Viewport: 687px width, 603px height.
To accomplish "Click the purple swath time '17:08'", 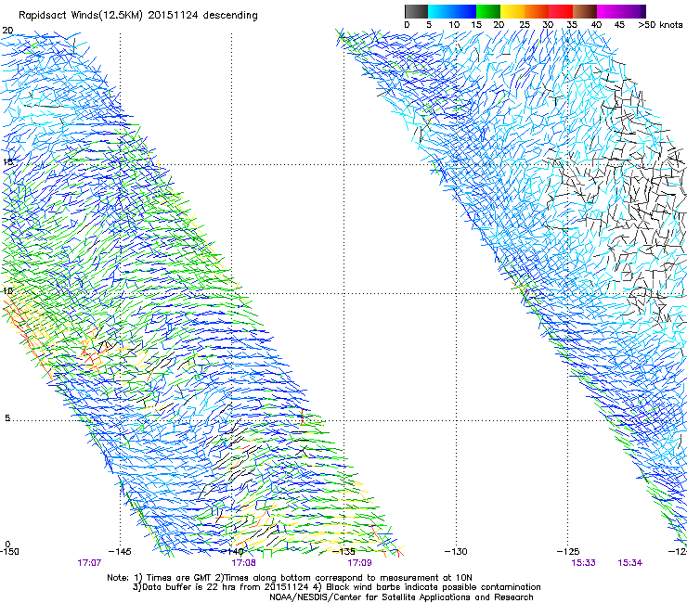I will tap(243, 563).
